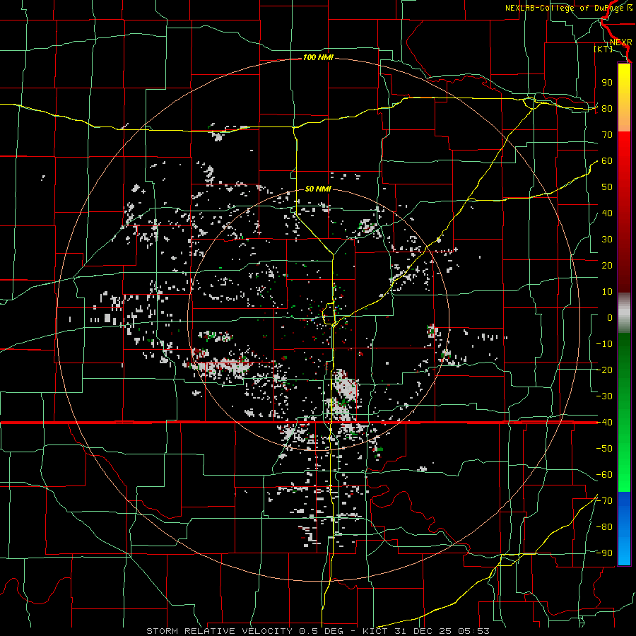Viewport: 636px width, 636px height.
Task: Click the "-20" scale value
Action: 604,370
